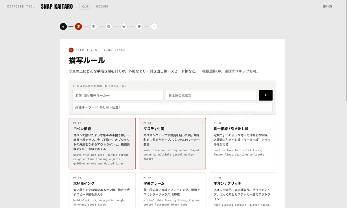Click the black plus add button

(266, 95)
